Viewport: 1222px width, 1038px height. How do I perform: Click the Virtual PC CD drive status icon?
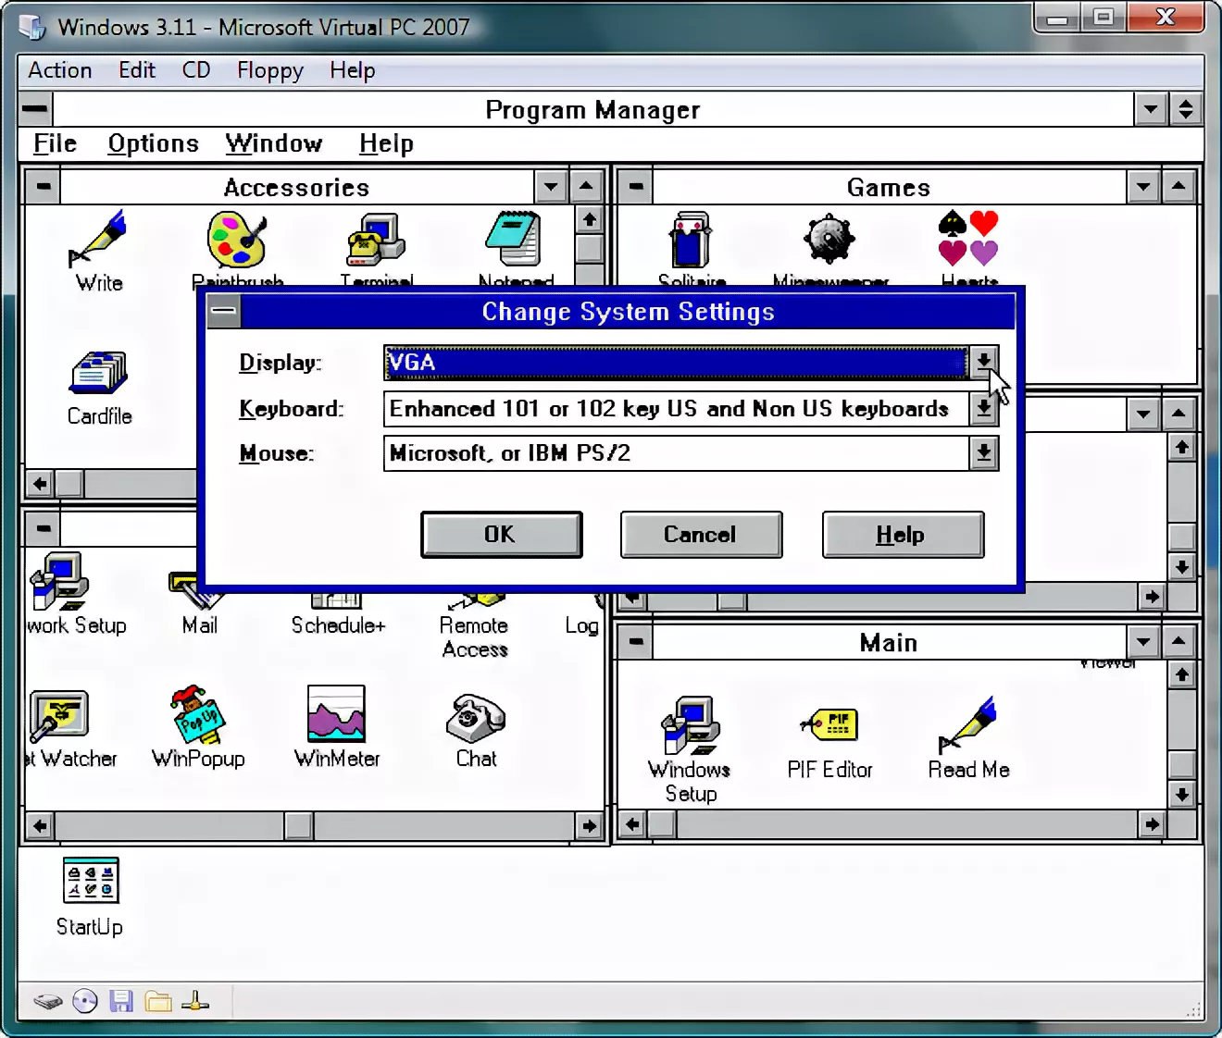coord(85,1001)
